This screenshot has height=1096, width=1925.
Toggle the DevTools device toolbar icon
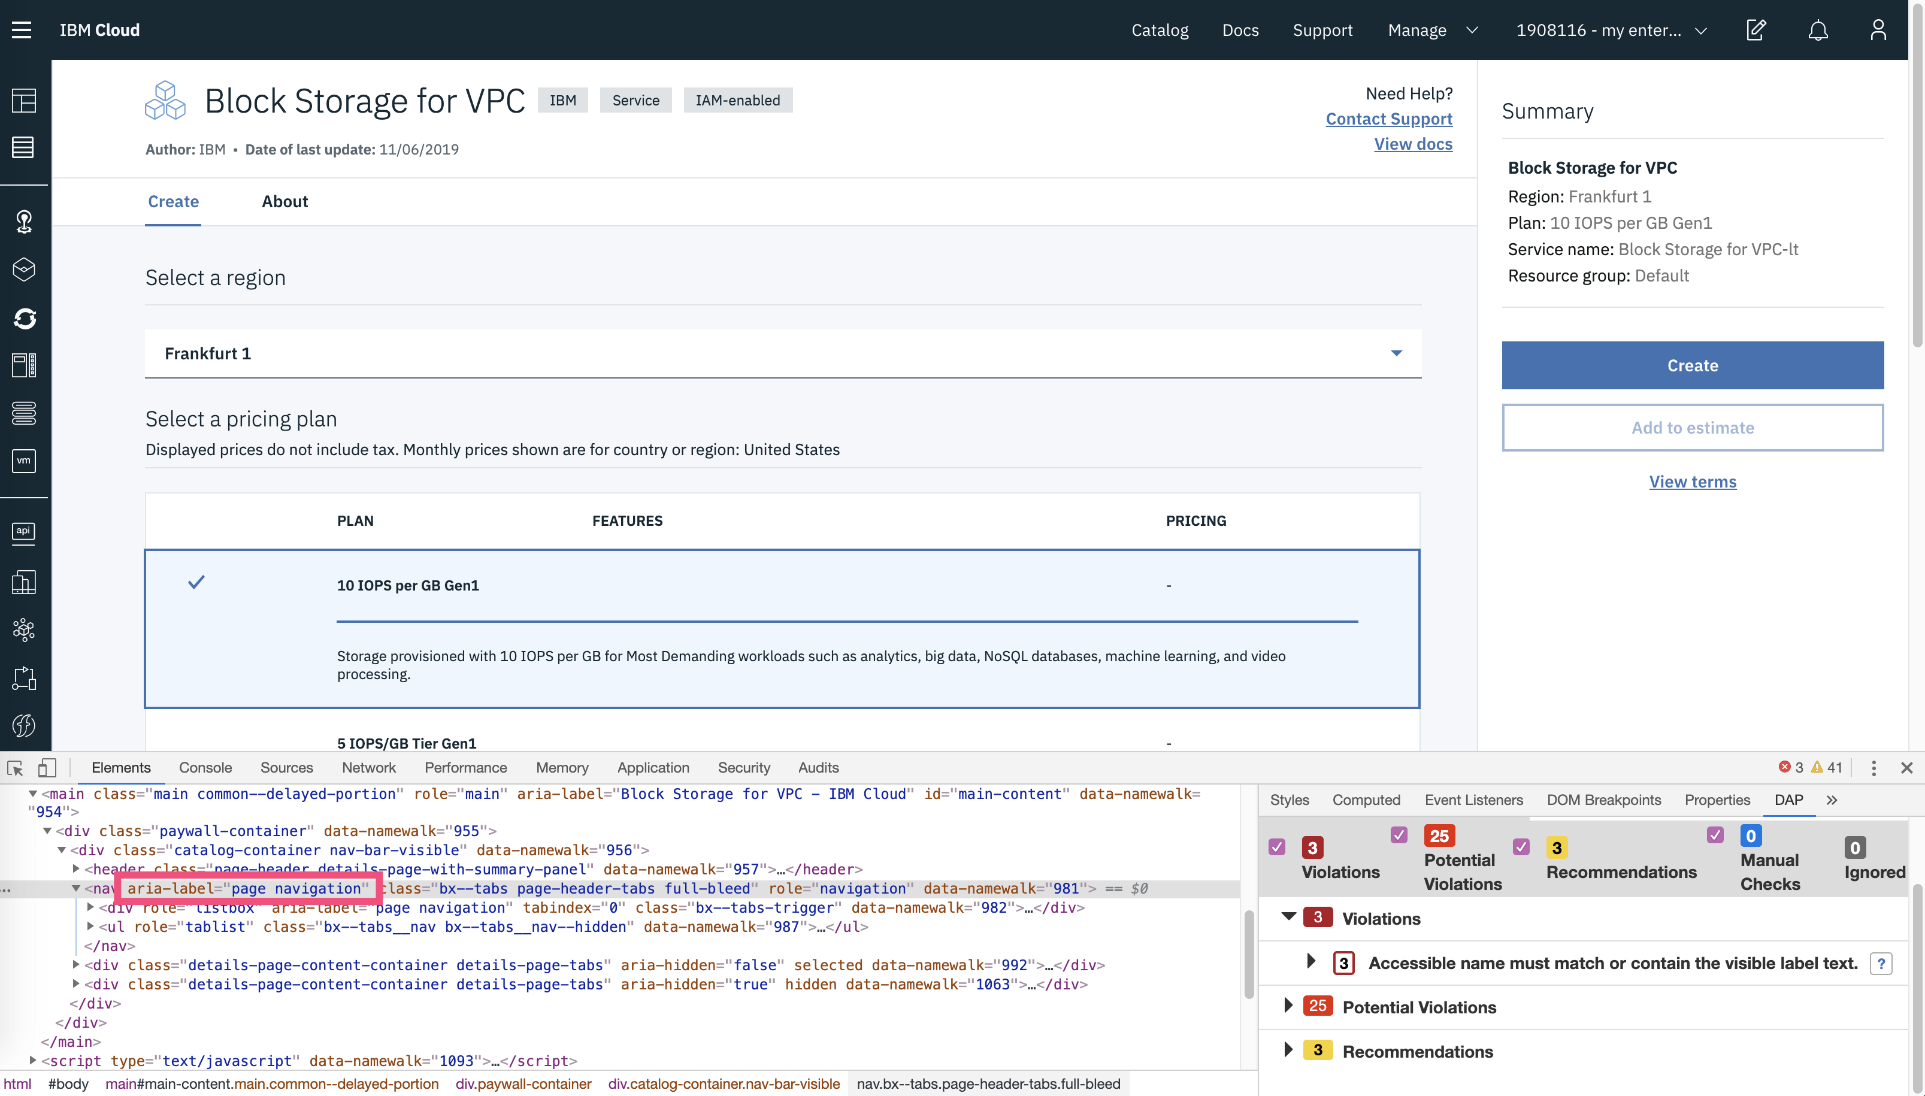pos(47,768)
